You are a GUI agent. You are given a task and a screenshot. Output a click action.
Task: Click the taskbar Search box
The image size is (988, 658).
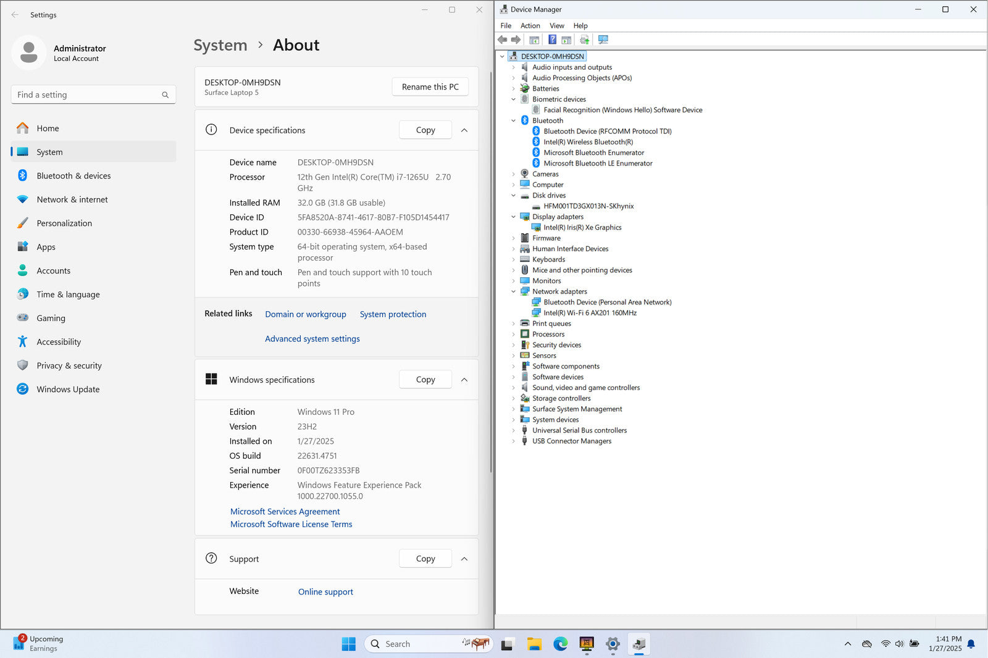[429, 644]
